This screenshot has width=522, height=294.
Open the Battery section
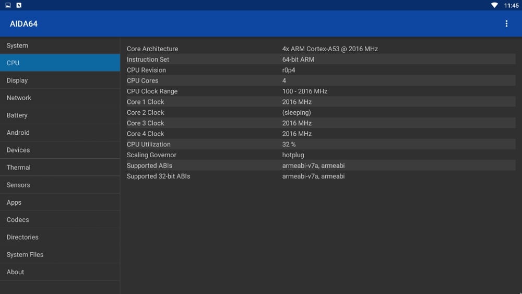[60, 115]
